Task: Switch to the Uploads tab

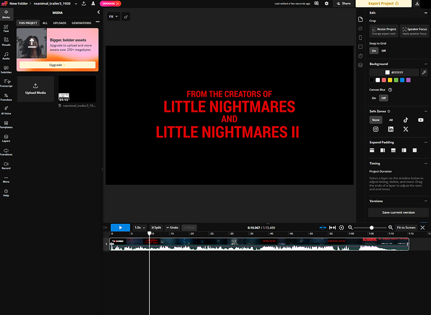Action: coord(59,23)
